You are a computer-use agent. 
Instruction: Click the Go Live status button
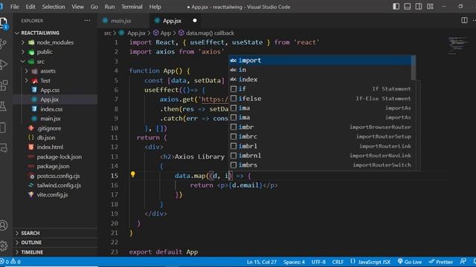tap(410, 262)
